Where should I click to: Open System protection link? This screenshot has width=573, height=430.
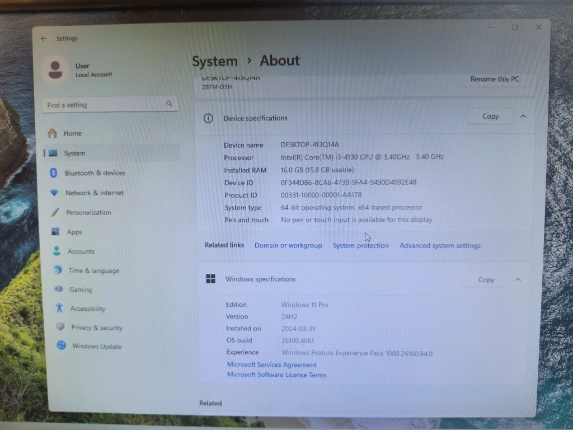click(360, 245)
